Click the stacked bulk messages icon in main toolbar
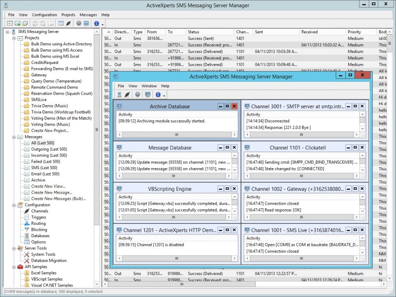Viewport: 396px width, 297px height. point(25,23)
